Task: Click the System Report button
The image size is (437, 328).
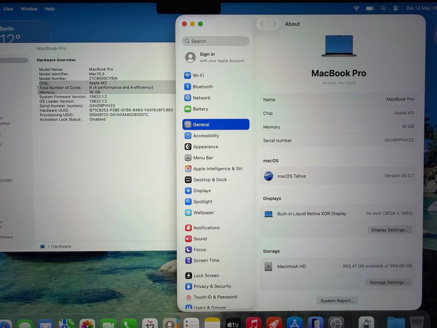Action: (x=337, y=301)
